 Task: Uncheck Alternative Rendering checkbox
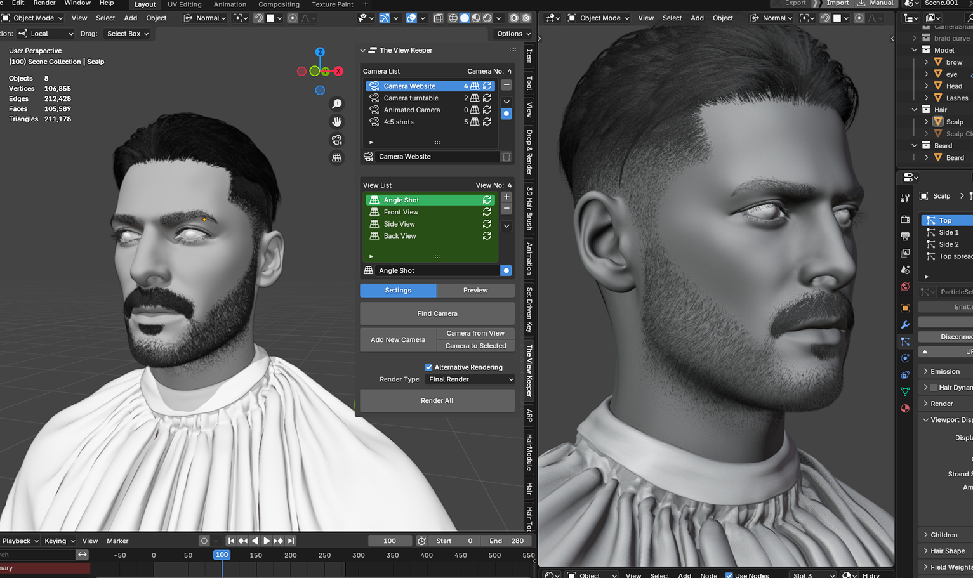click(x=428, y=367)
